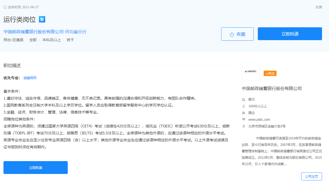Open the 反馈 feedback link
The width and height of the screenshot is (329, 186).
[x=319, y=7]
